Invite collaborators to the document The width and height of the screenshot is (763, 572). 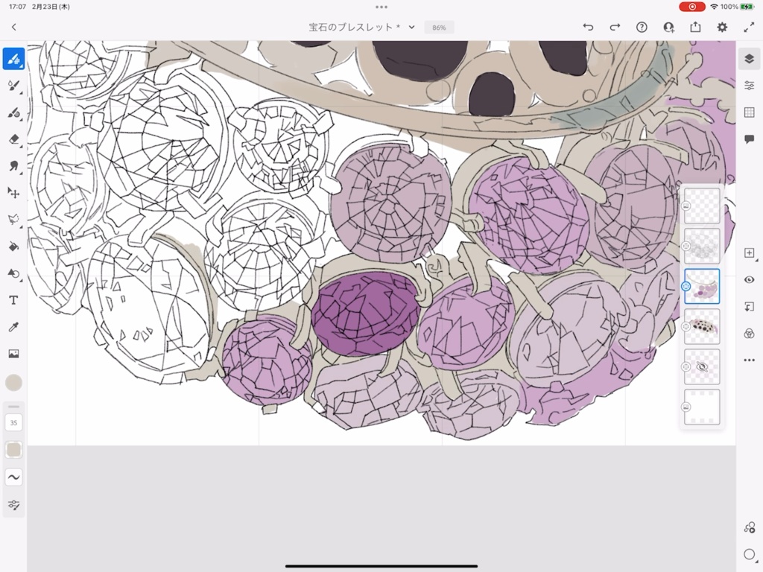pos(669,28)
